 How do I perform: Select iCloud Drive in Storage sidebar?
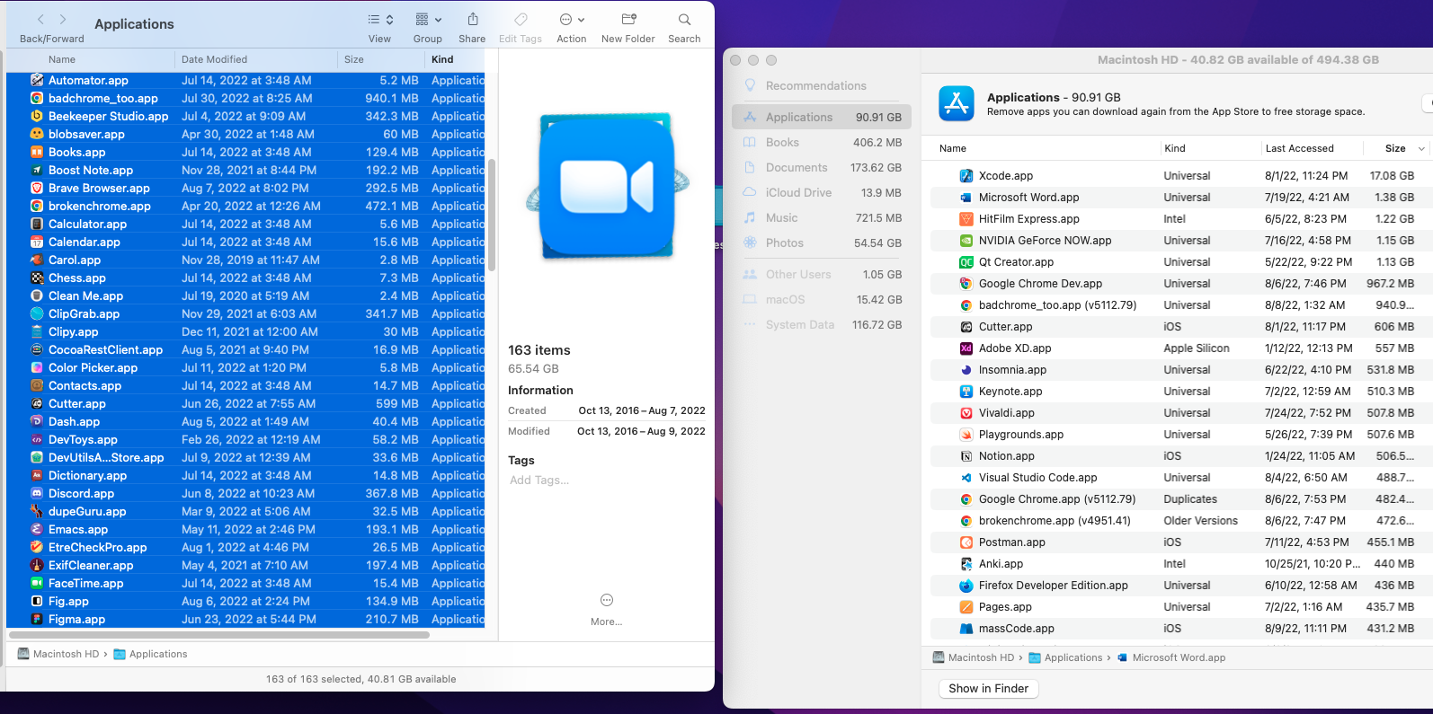822,192
